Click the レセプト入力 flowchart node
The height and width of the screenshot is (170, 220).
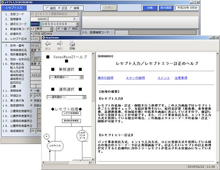[x=55, y=146]
